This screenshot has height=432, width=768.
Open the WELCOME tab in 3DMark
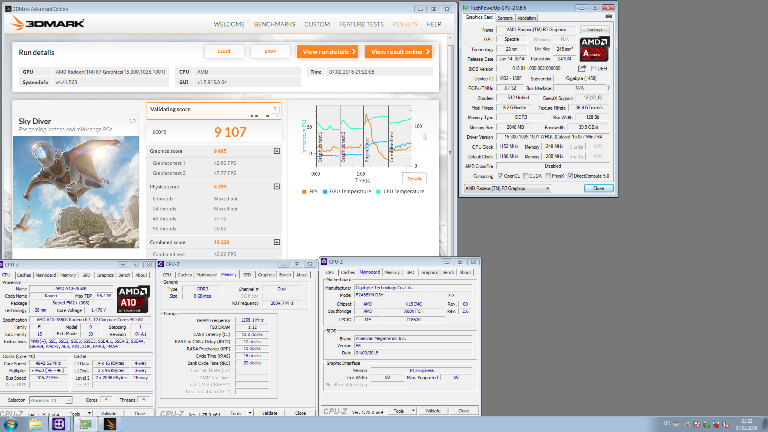(229, 24)
